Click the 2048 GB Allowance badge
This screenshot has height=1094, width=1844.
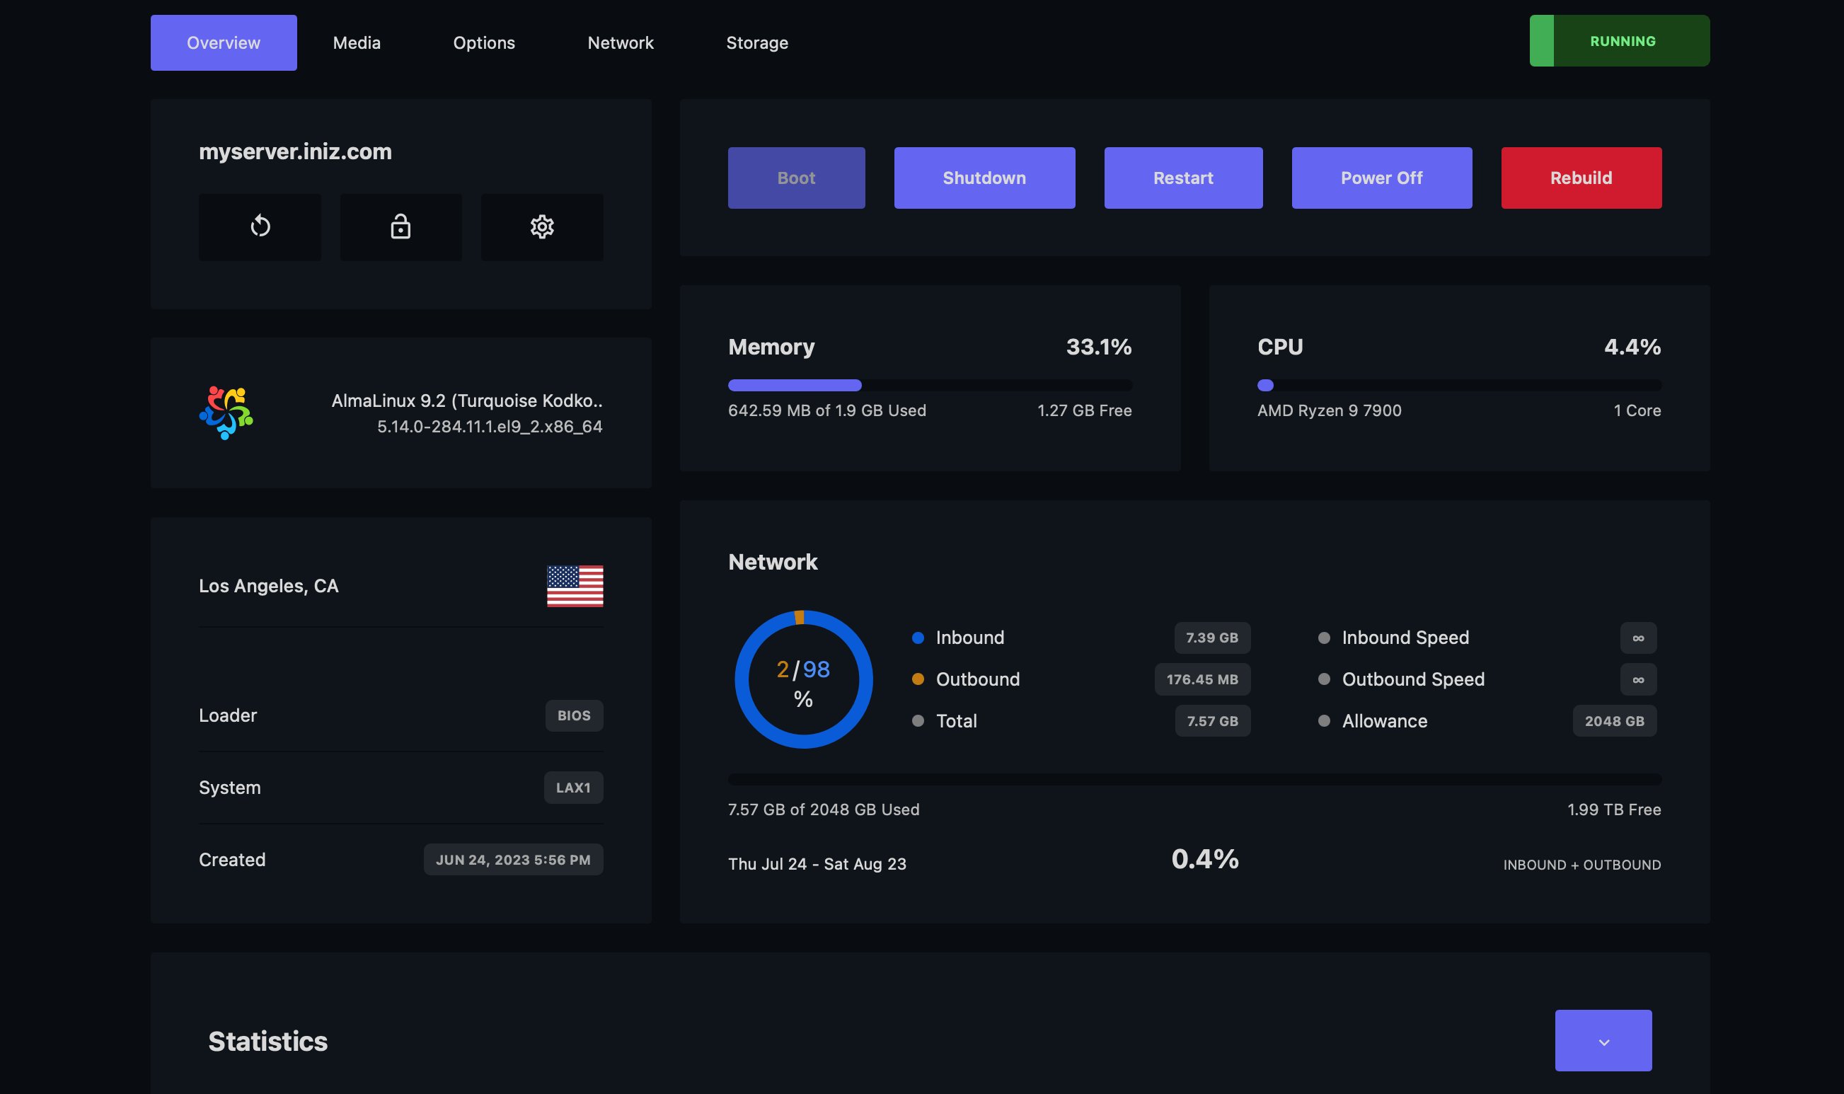[x=1614, y=720]
